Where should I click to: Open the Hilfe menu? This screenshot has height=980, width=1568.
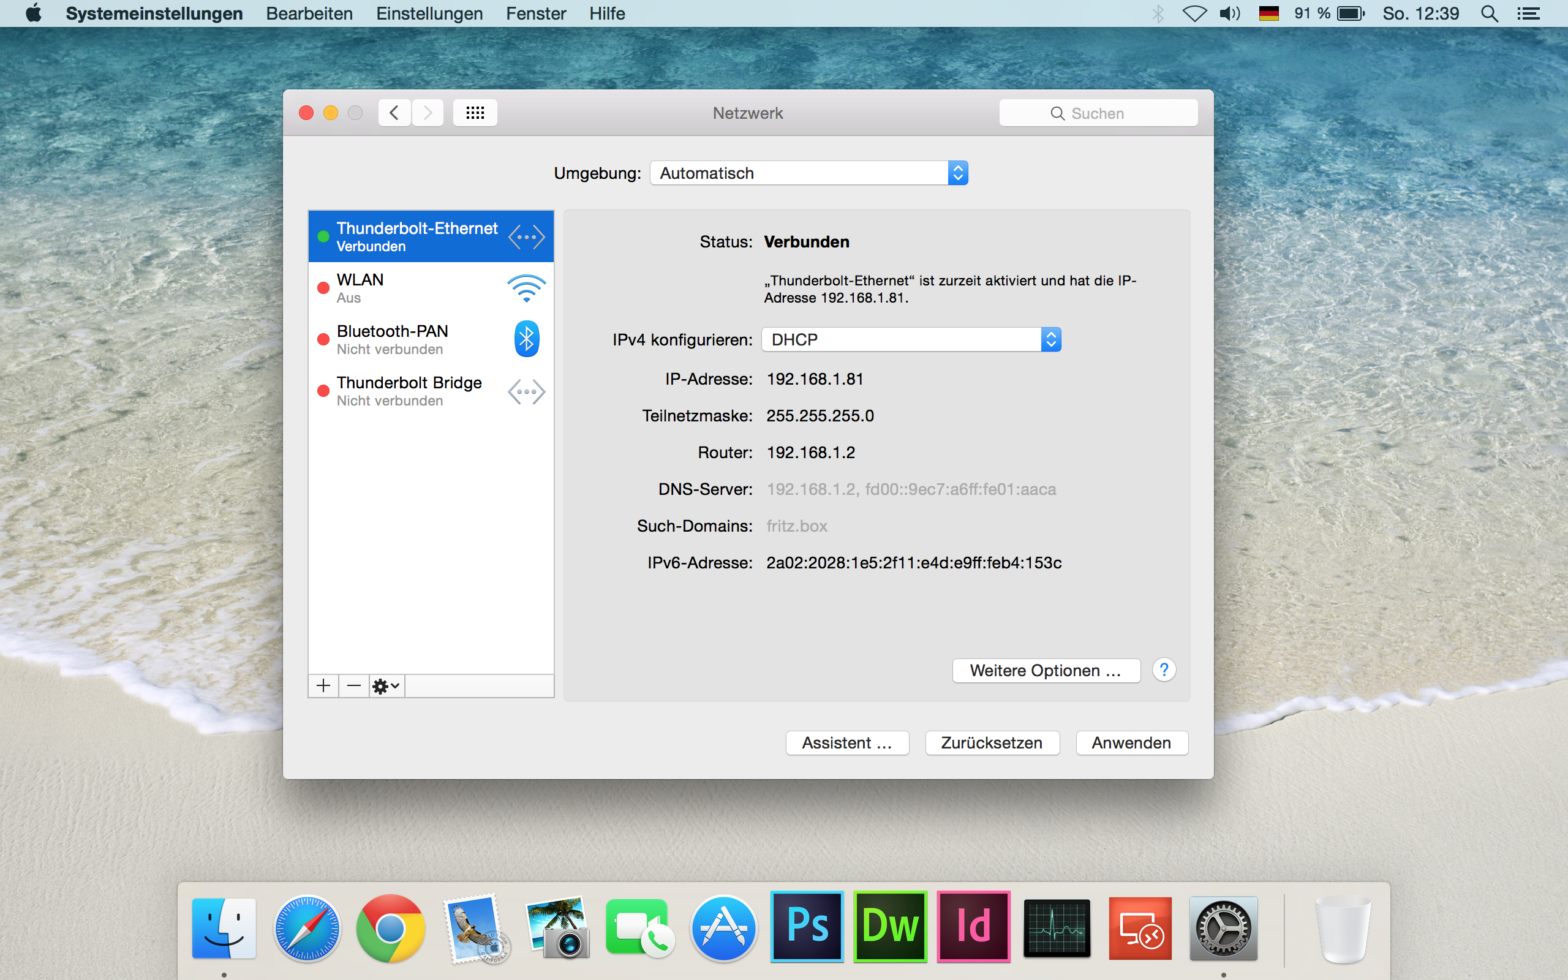(606, 13)
